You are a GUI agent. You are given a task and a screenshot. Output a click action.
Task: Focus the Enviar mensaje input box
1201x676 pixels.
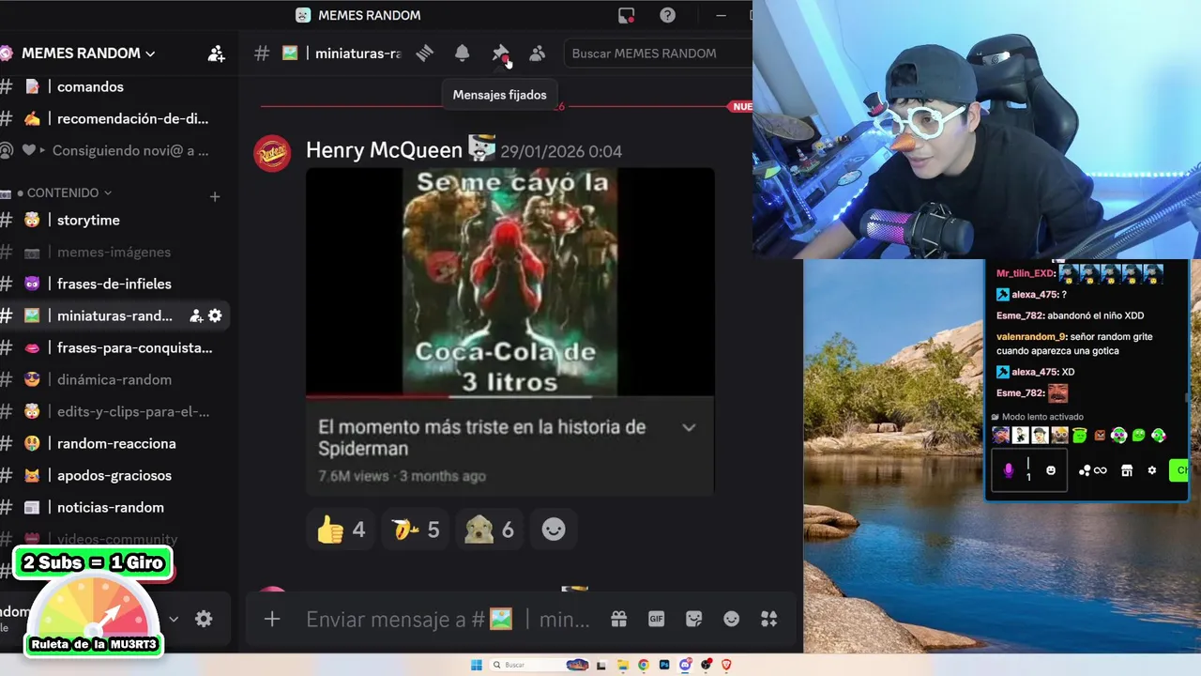pyautogui.click(x=448, y=620)
